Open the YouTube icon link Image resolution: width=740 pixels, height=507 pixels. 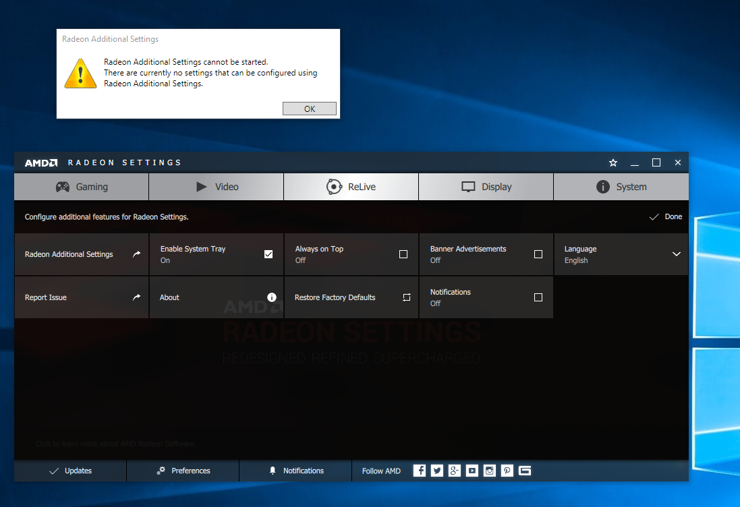click(x=472, y=470)
